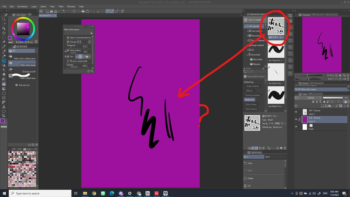Viewport: 350px width, 197px height.
Task: Collapse the All materials tree node
Action: coord(245,26)
